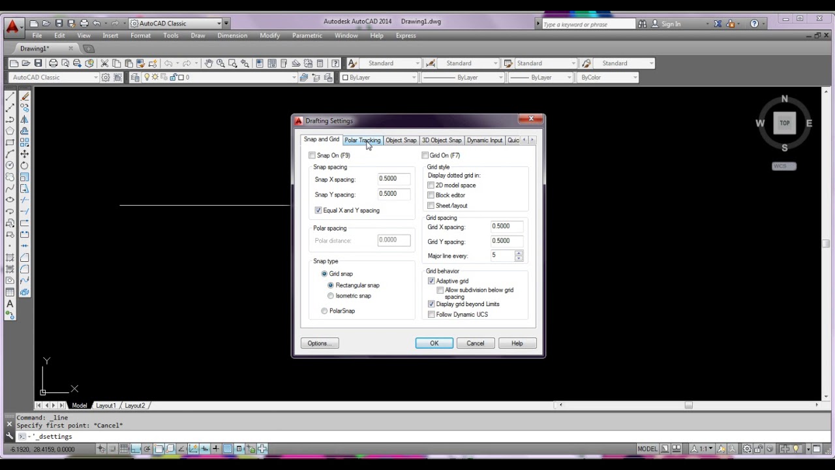The width and height of the screenshot is (835, 470).
Task: Check the Block editor option
Action: (431, 195)
